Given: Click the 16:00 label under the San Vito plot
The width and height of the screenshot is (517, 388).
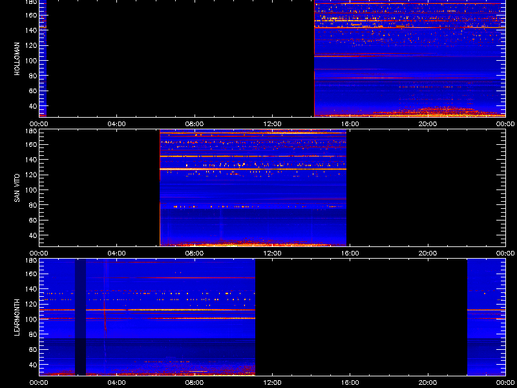Looking at the screenshot, I should pos(350,253).
